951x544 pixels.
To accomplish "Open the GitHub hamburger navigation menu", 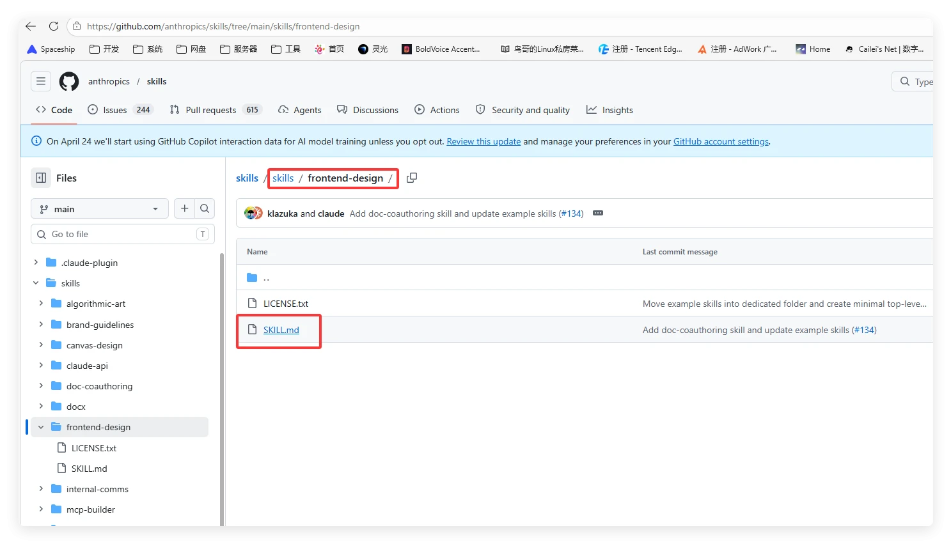I will point(41,81).
